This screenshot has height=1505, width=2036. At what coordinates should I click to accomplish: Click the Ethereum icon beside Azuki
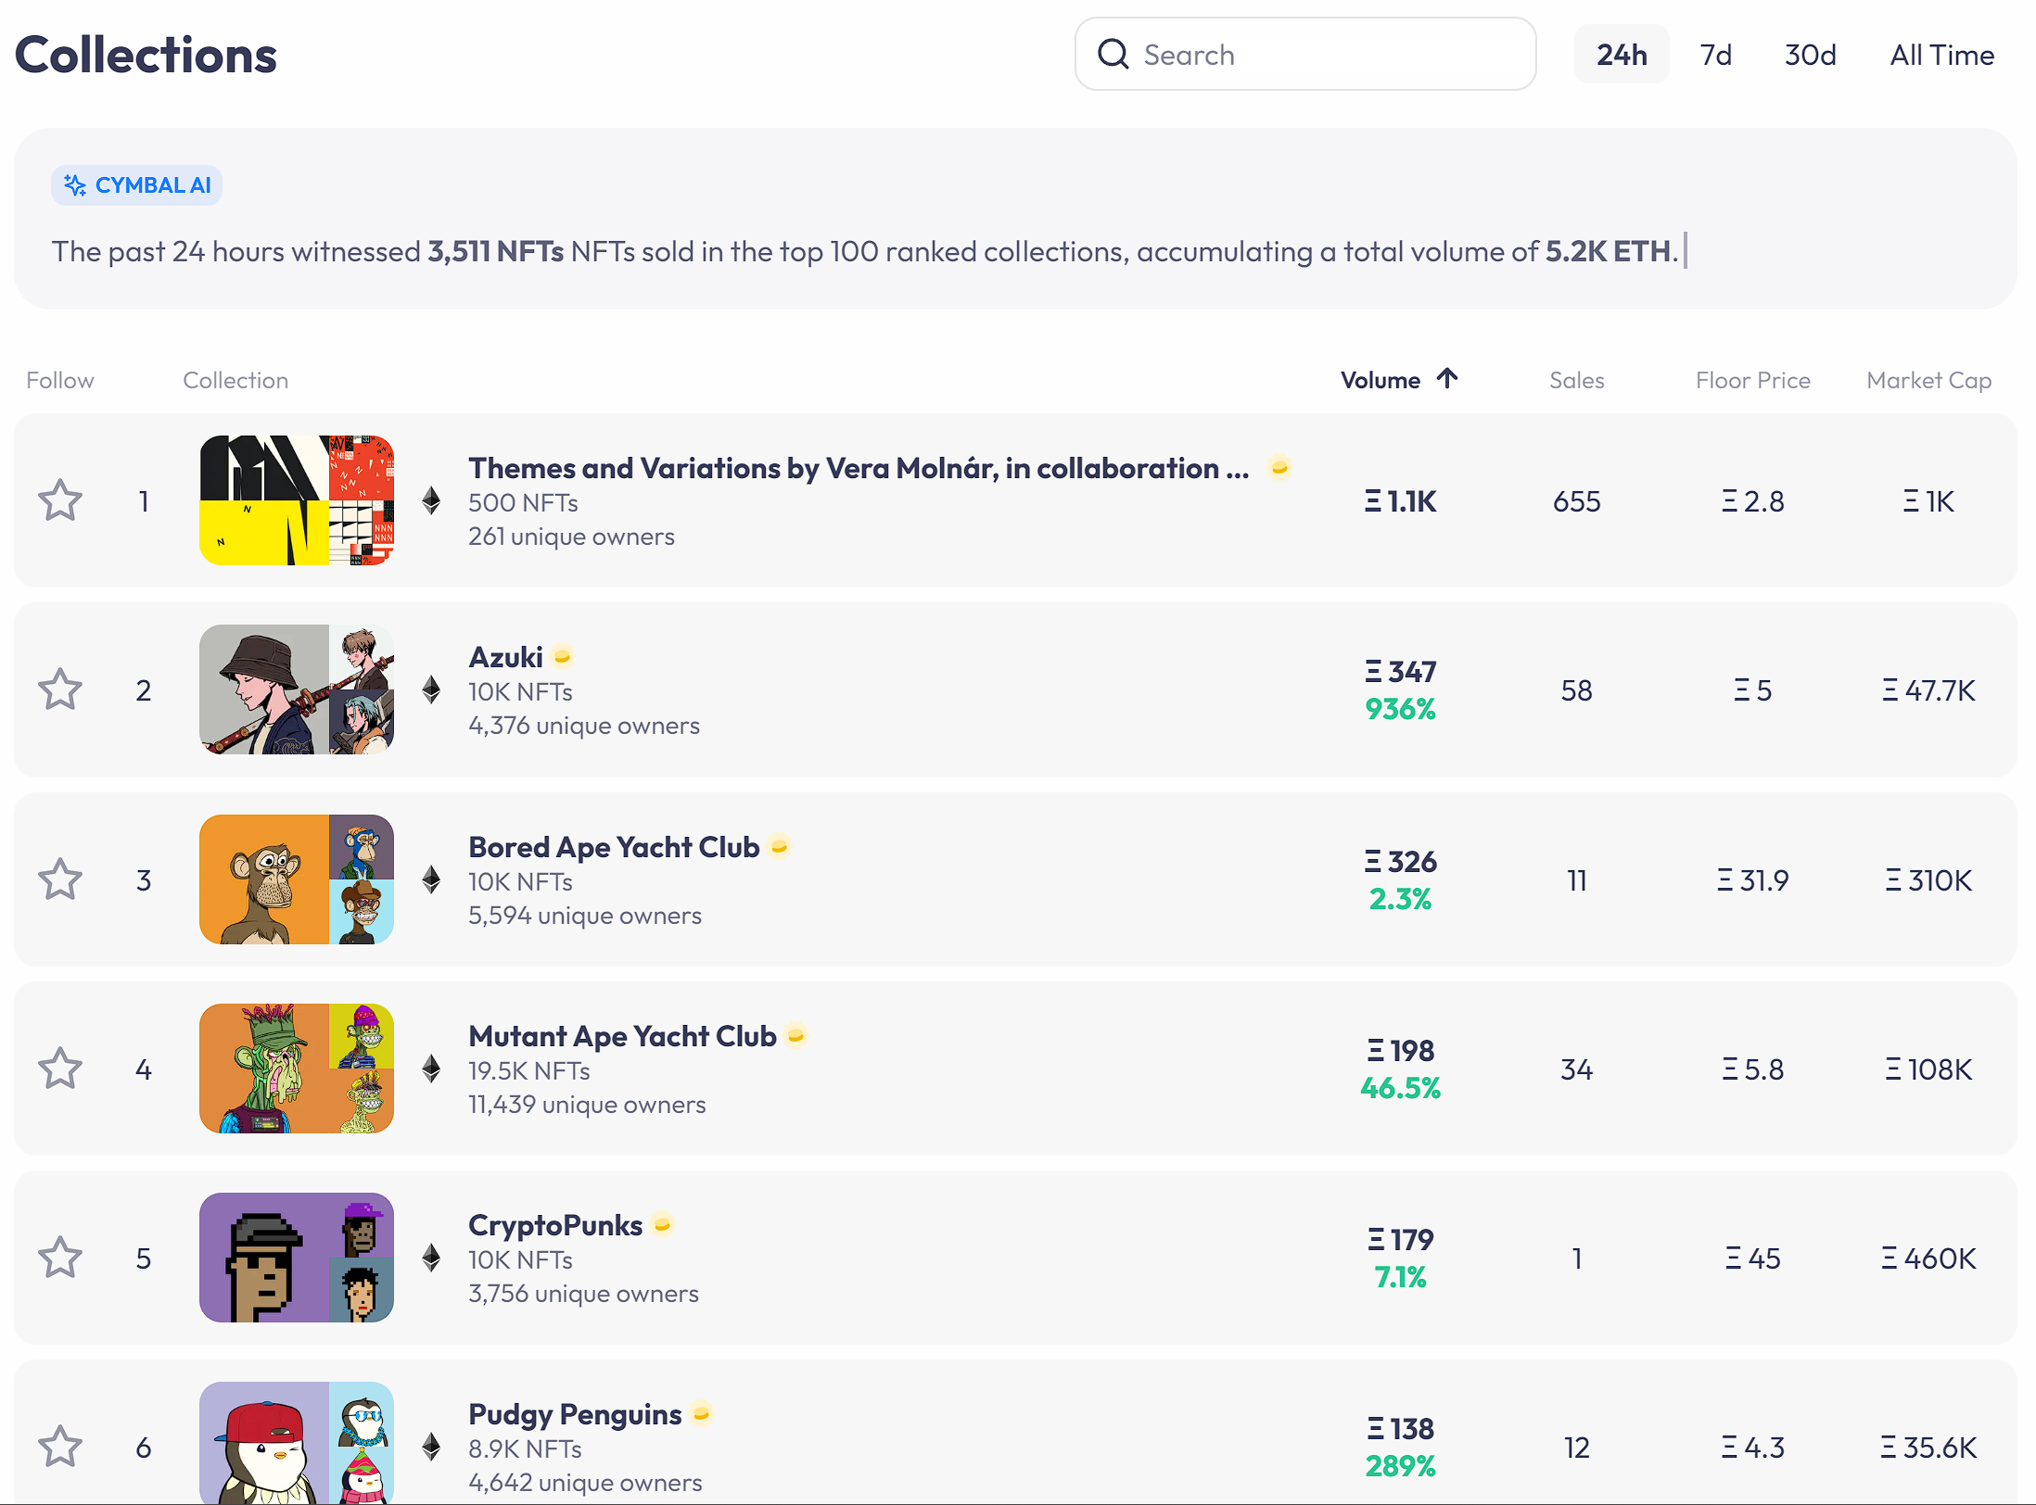pyautogui.click(x=431, y=689)
